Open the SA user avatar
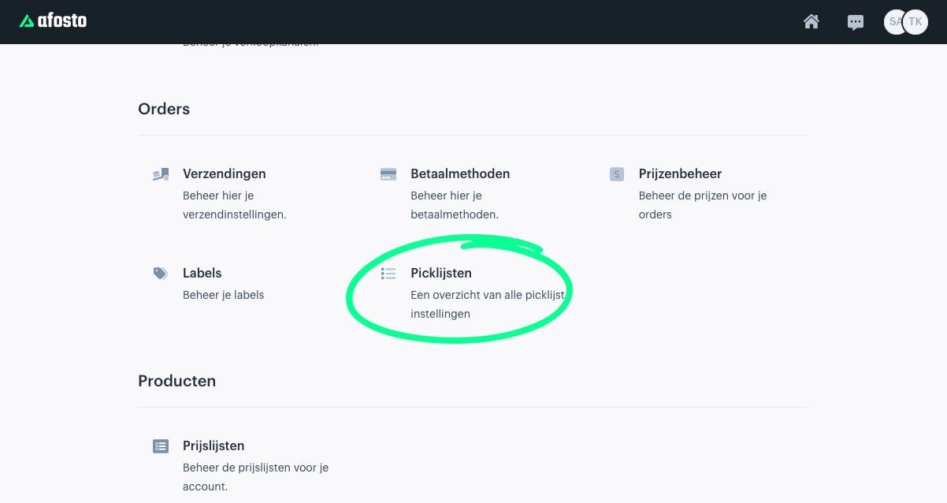This screenshot has height=503, width=947. 893,22
